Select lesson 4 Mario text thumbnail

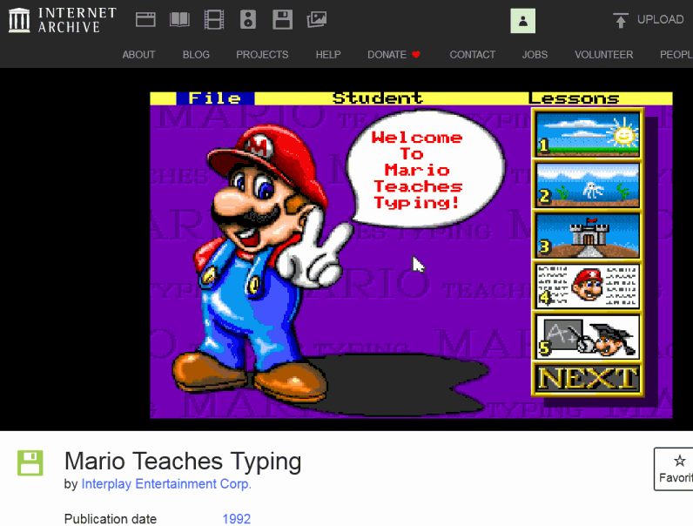[588, 286]
